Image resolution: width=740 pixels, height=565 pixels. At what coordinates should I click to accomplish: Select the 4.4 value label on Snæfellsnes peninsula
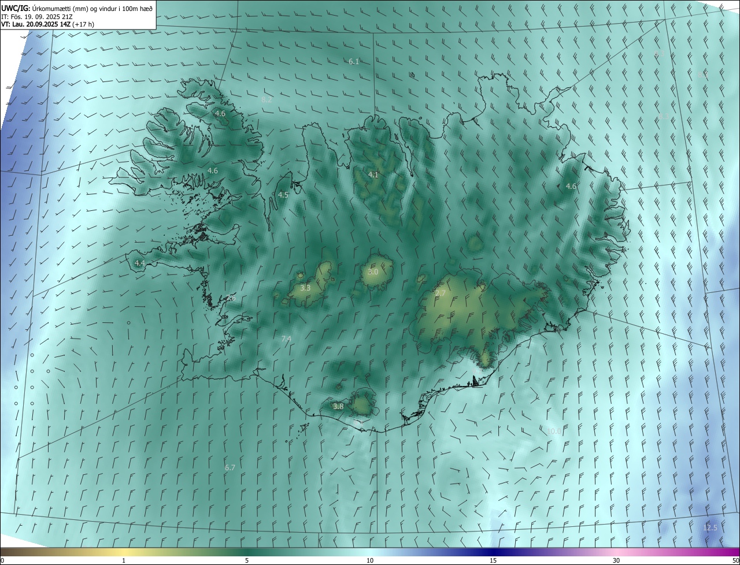(139, 263)
